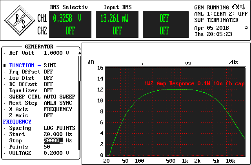The width and height of the screenshot is (251, 165).
Task: Change the Z Axis OFF setting
Action: point(48,115)
